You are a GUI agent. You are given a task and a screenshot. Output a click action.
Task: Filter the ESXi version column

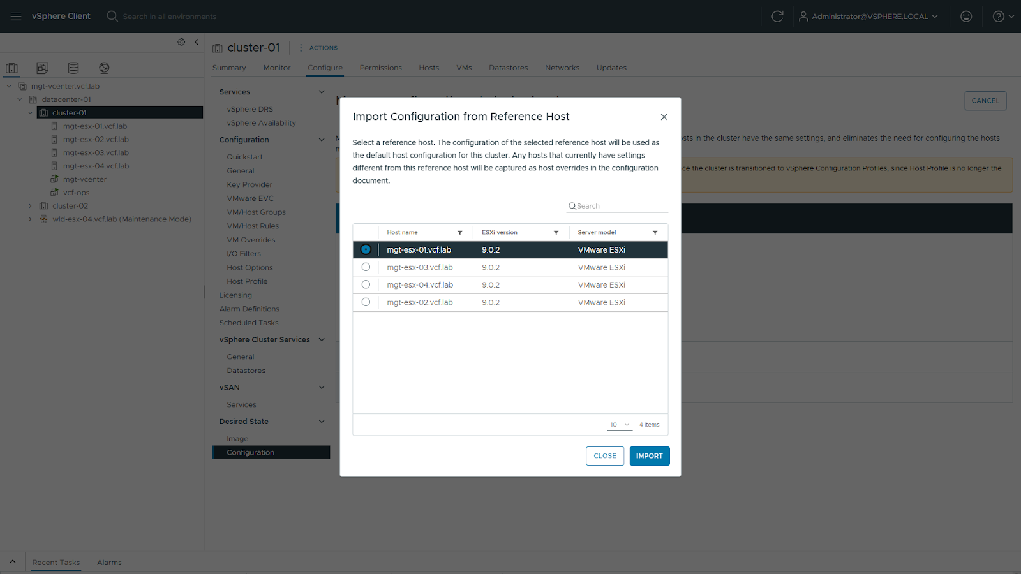pyautogui.click(x=556, y=233)
